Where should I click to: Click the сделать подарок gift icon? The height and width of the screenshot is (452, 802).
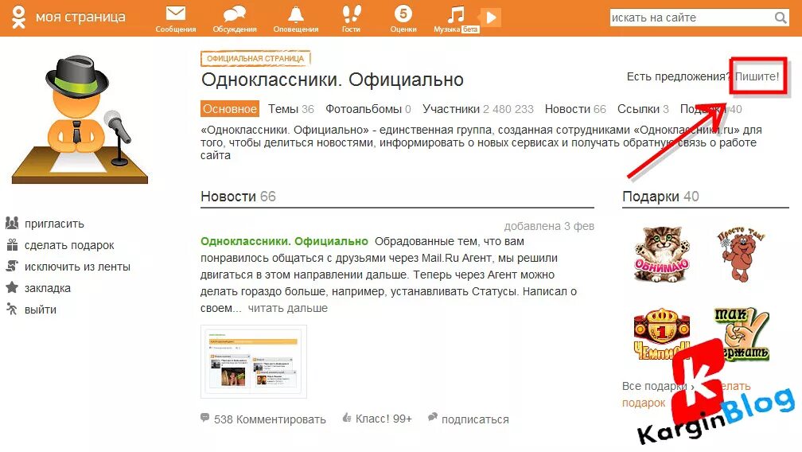[12, 244]
